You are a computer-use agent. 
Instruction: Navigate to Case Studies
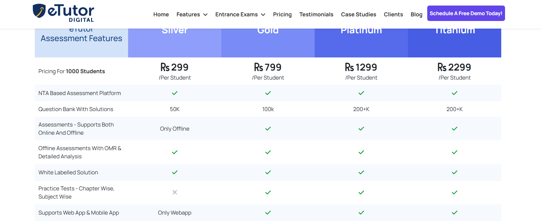point(358,15)
